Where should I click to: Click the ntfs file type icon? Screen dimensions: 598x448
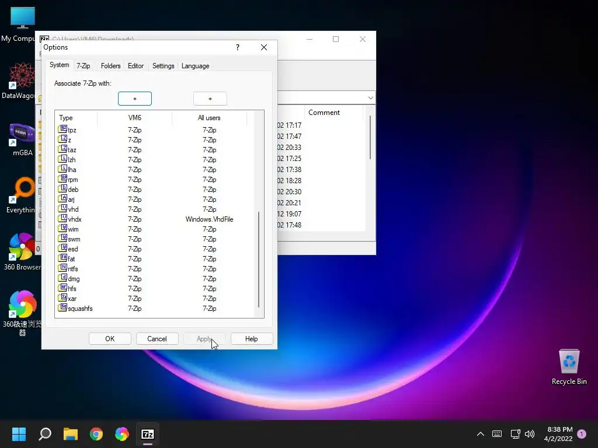[62, 268]
